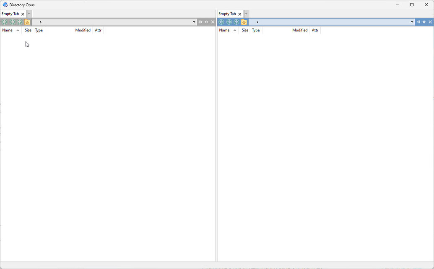Sort left pane by Size column
Image resolution: width=434 pixels, height=269 pixels.
point(27,30)
